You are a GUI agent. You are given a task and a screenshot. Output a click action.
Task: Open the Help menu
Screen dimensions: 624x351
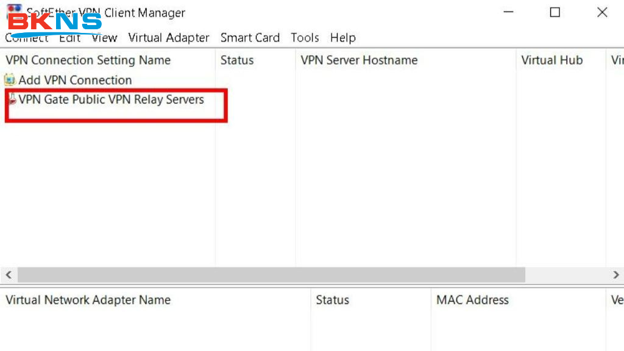tap(342, 38)
